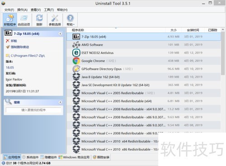Viewport: 226px width, 166px height.
Task: Click the info icon in the status bar
Action: 4,163
